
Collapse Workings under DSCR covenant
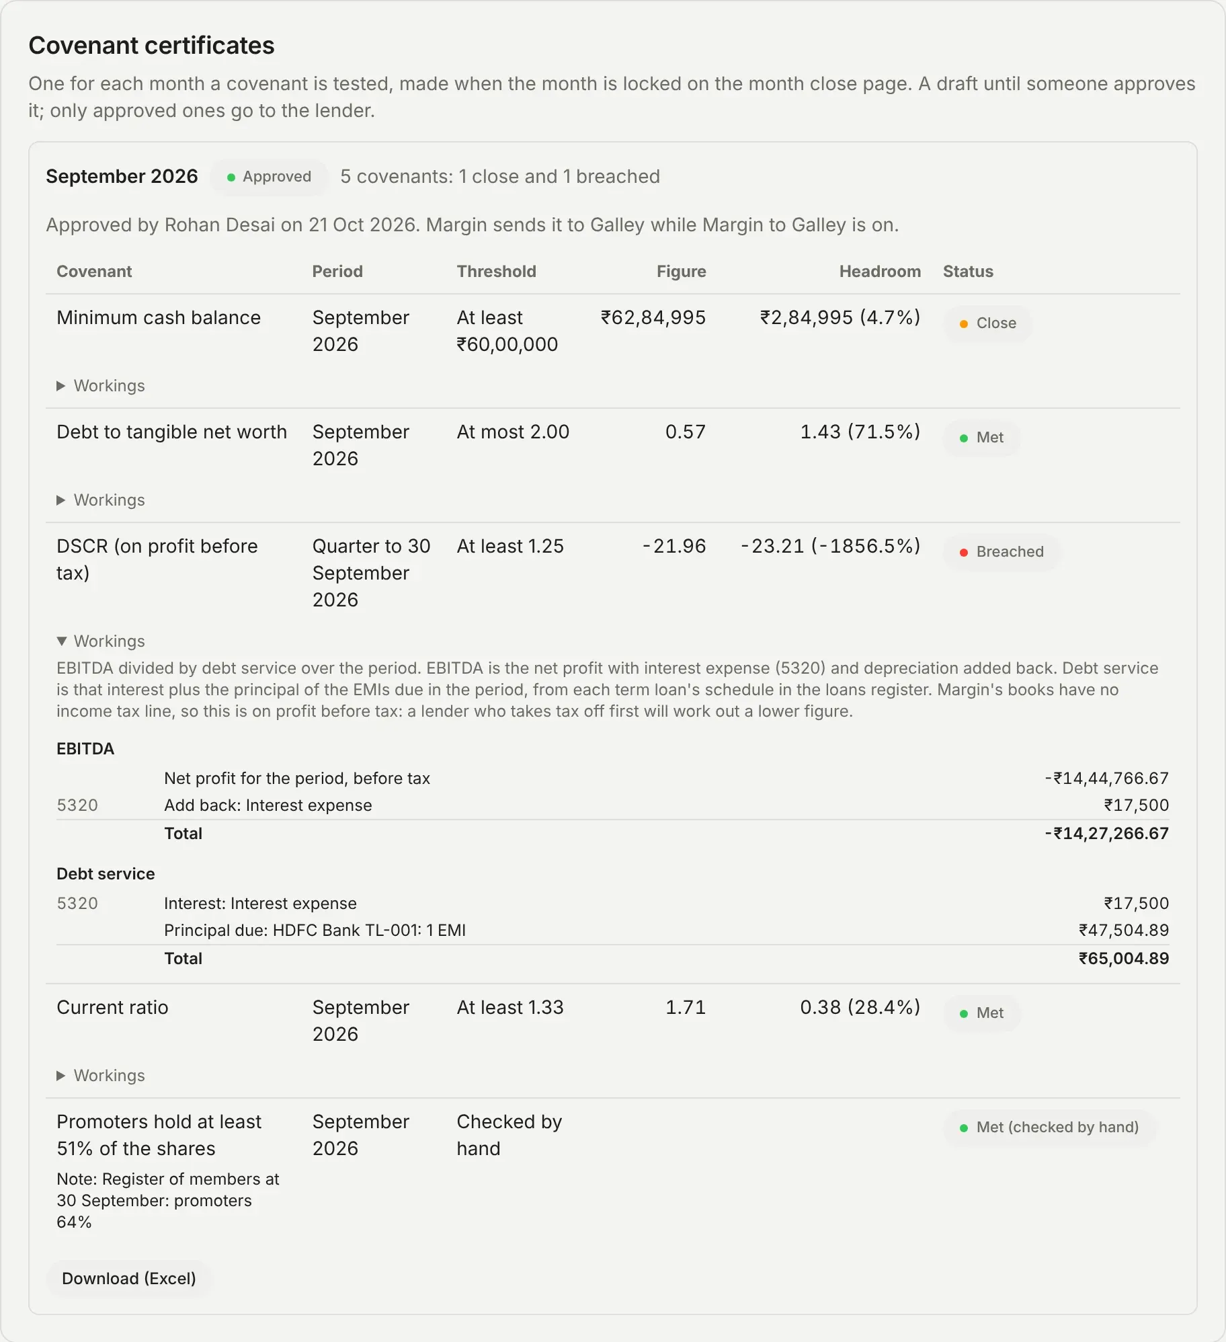click(x=101, y=641)
